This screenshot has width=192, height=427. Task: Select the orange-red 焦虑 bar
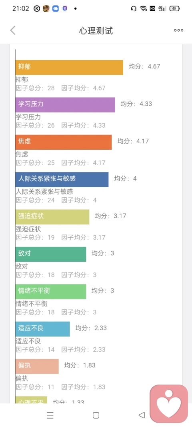[64, 142]
